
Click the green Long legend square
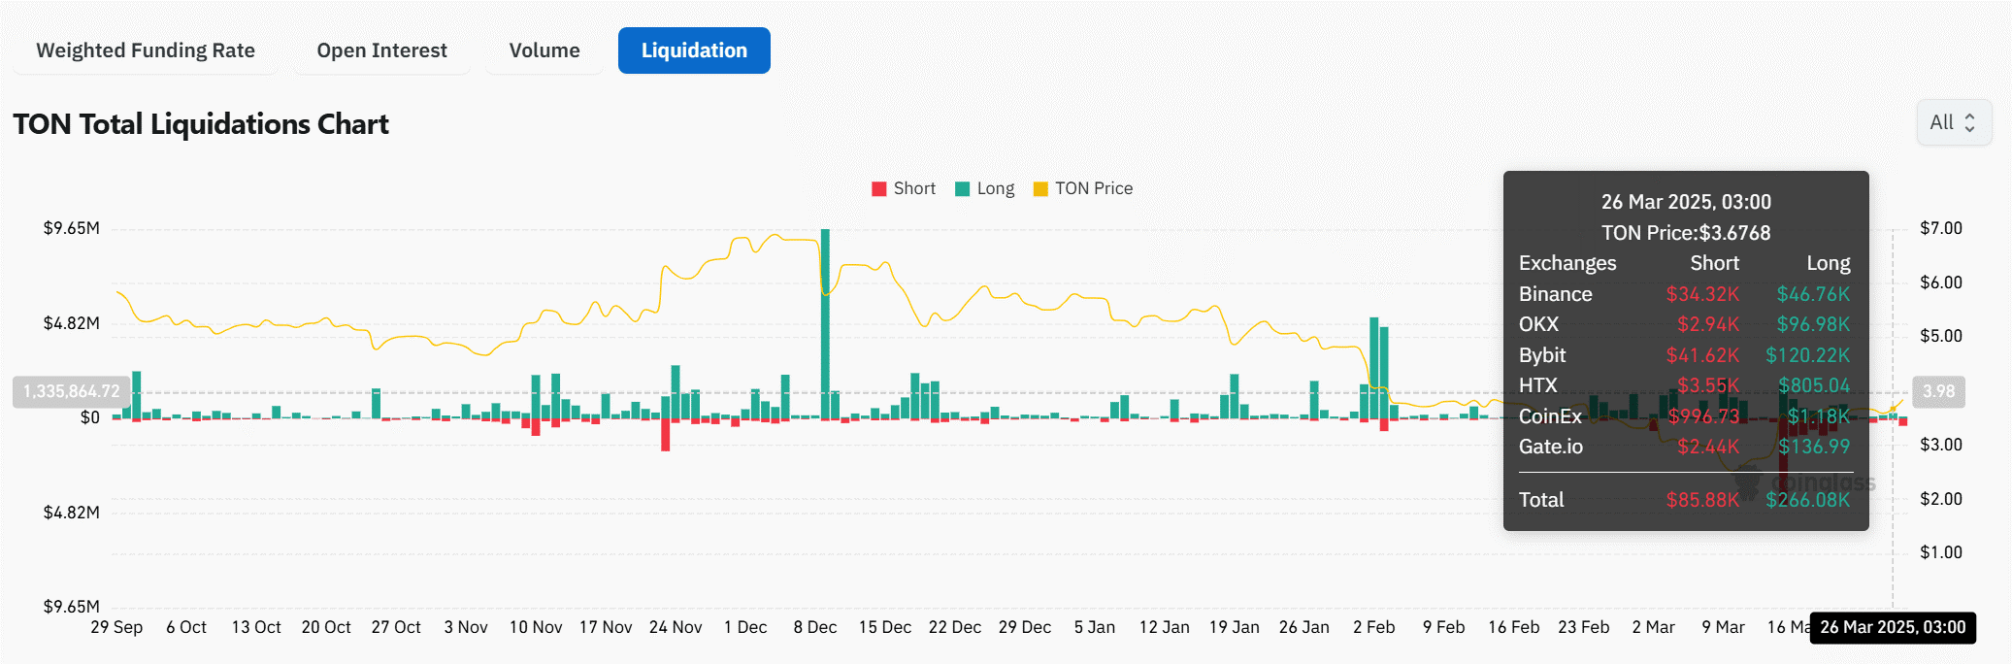tap(963, 189)
